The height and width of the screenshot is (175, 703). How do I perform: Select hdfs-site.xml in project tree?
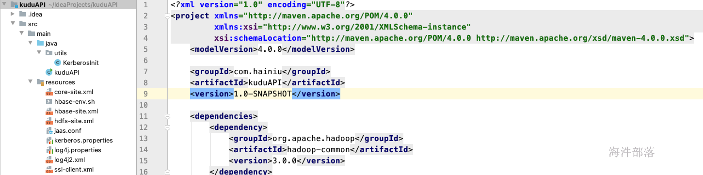click(x=74, y=121)
